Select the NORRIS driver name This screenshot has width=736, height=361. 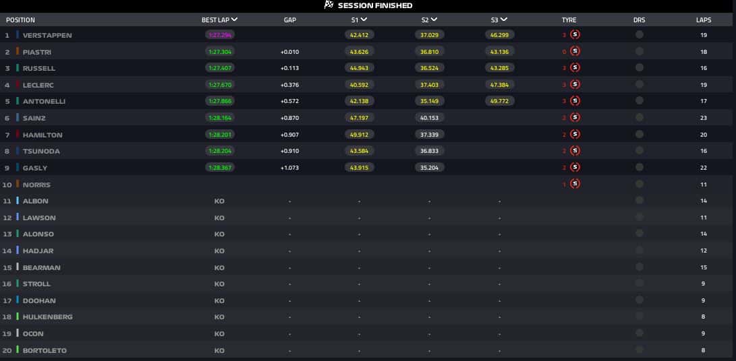click(36, 185)
